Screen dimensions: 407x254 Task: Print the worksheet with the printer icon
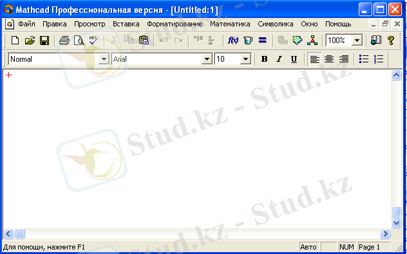pos(64,41)
